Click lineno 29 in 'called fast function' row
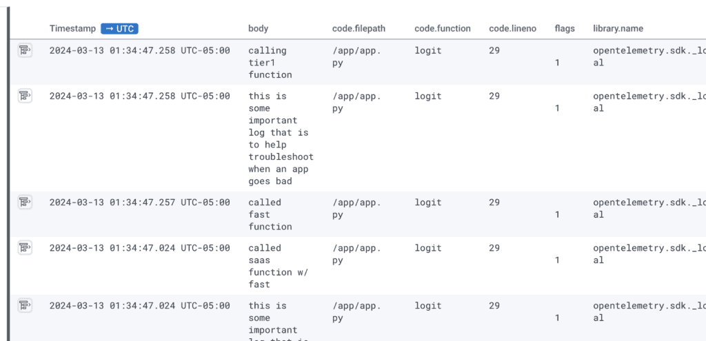706x341 pixels. [494, 203]
